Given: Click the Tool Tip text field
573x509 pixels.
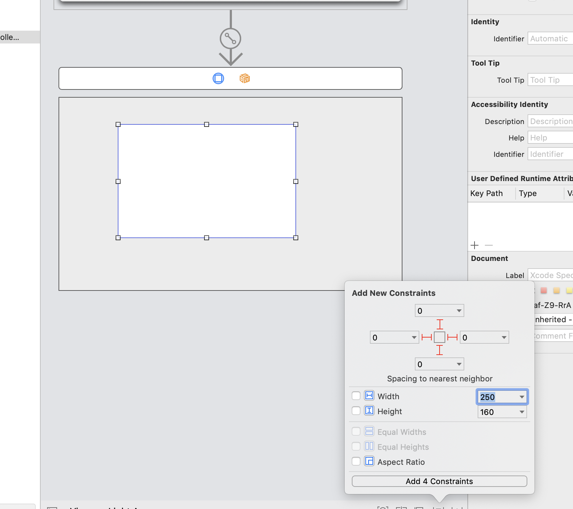Looking at the screenshot, I should pyautogui.click(x=550, y=80).
